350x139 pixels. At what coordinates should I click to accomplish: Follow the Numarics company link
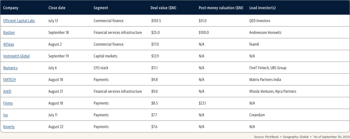click(x=10, y=68)
